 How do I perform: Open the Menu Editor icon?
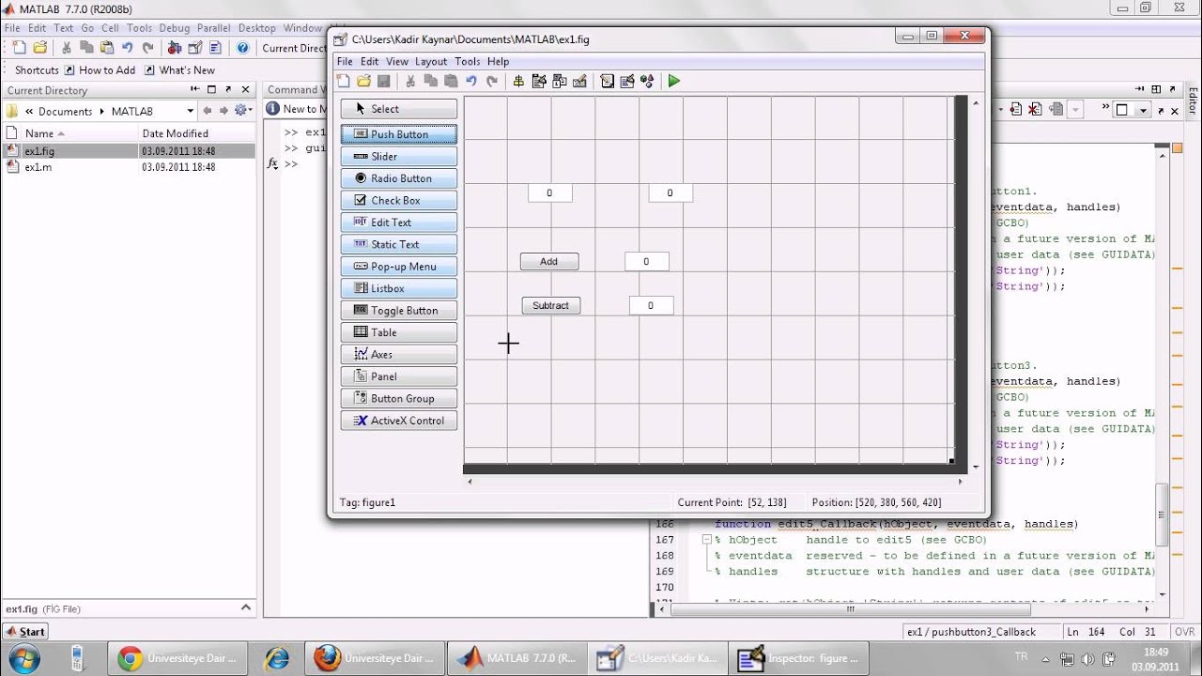coord(539,82)
